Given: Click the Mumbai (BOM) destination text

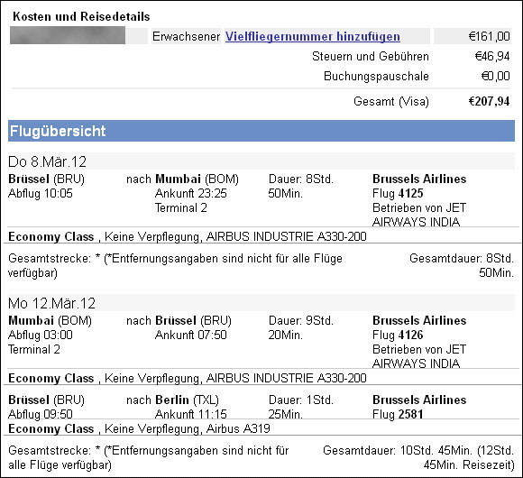Looking at the screenshot, I should coord(197,179).
